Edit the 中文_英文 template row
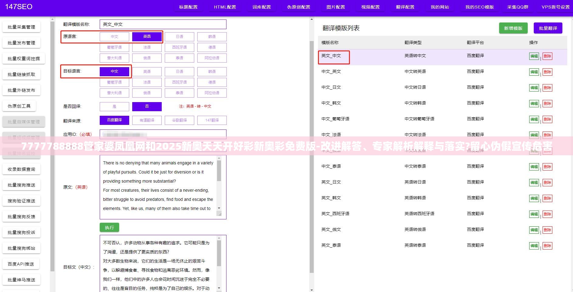The width and height of the screenshot is (573, 292). [x=534, y=72]
